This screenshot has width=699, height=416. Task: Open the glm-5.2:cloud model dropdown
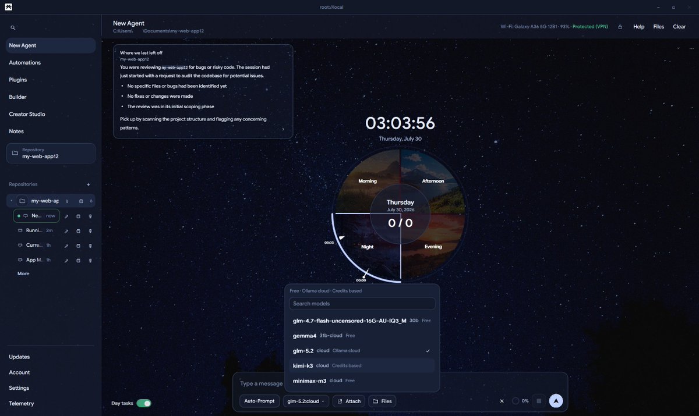click(x=306, y=401)
